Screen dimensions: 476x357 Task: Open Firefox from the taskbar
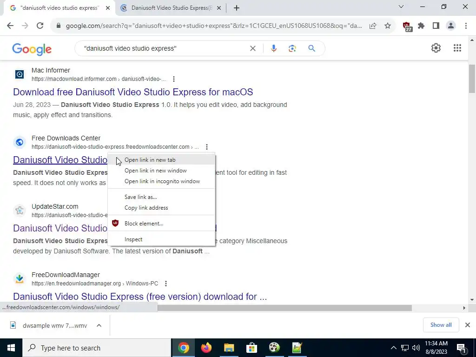206,348
